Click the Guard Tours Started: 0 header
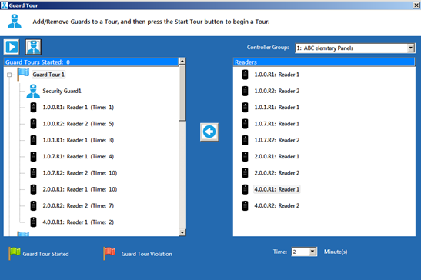The height and width of the screenshot is (280, 421). tap(91, 62)
